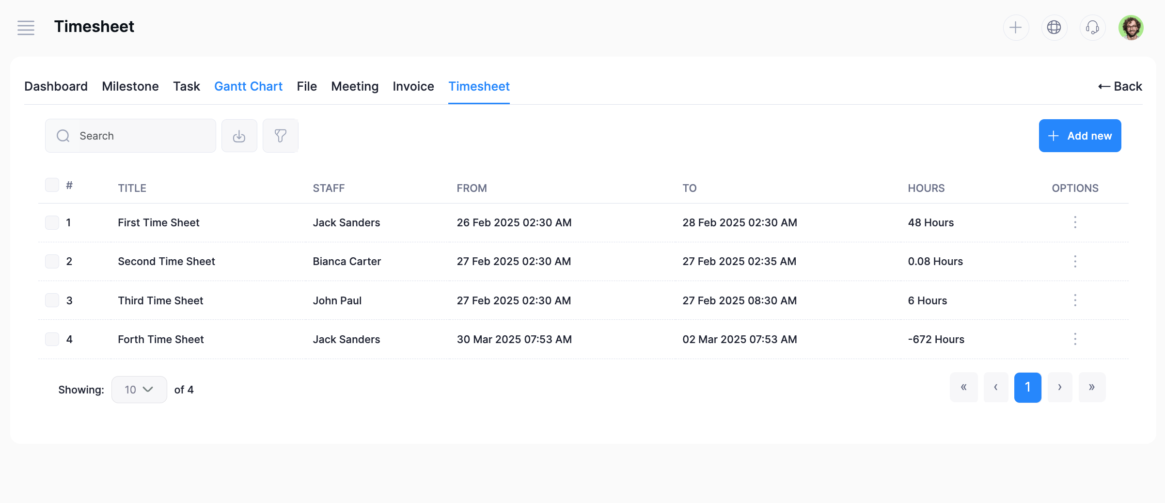Click the Add new button

click(x=1080, y=136)
